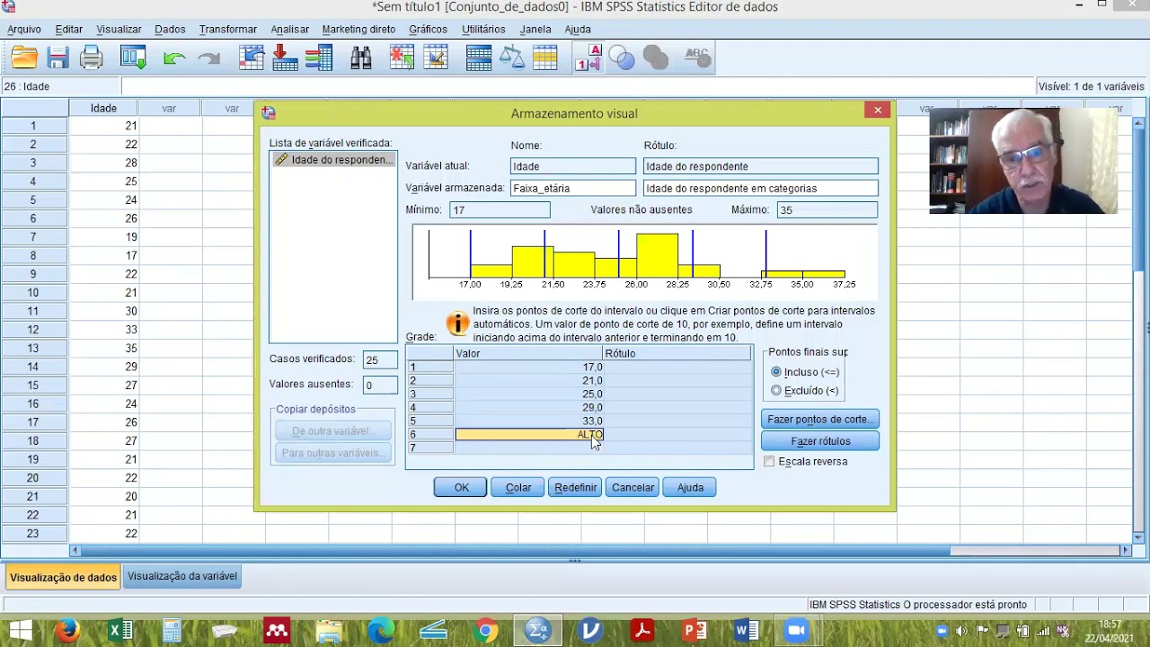Open PowerPoint from the taskbar
The height and width of the screenshot is (647, 1150).
pos(694,631)
